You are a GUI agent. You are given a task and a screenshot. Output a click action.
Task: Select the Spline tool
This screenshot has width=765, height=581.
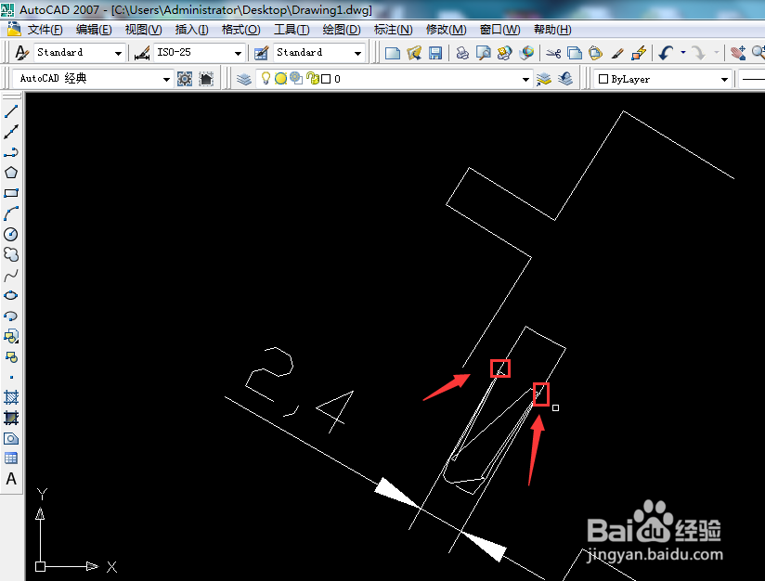[11, 275]
